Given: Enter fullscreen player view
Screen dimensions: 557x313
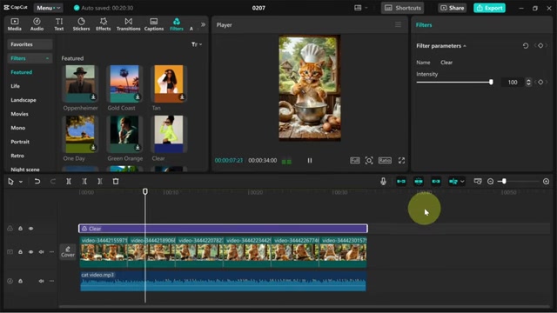Looking at the screenshot, I should coord(401,160).
